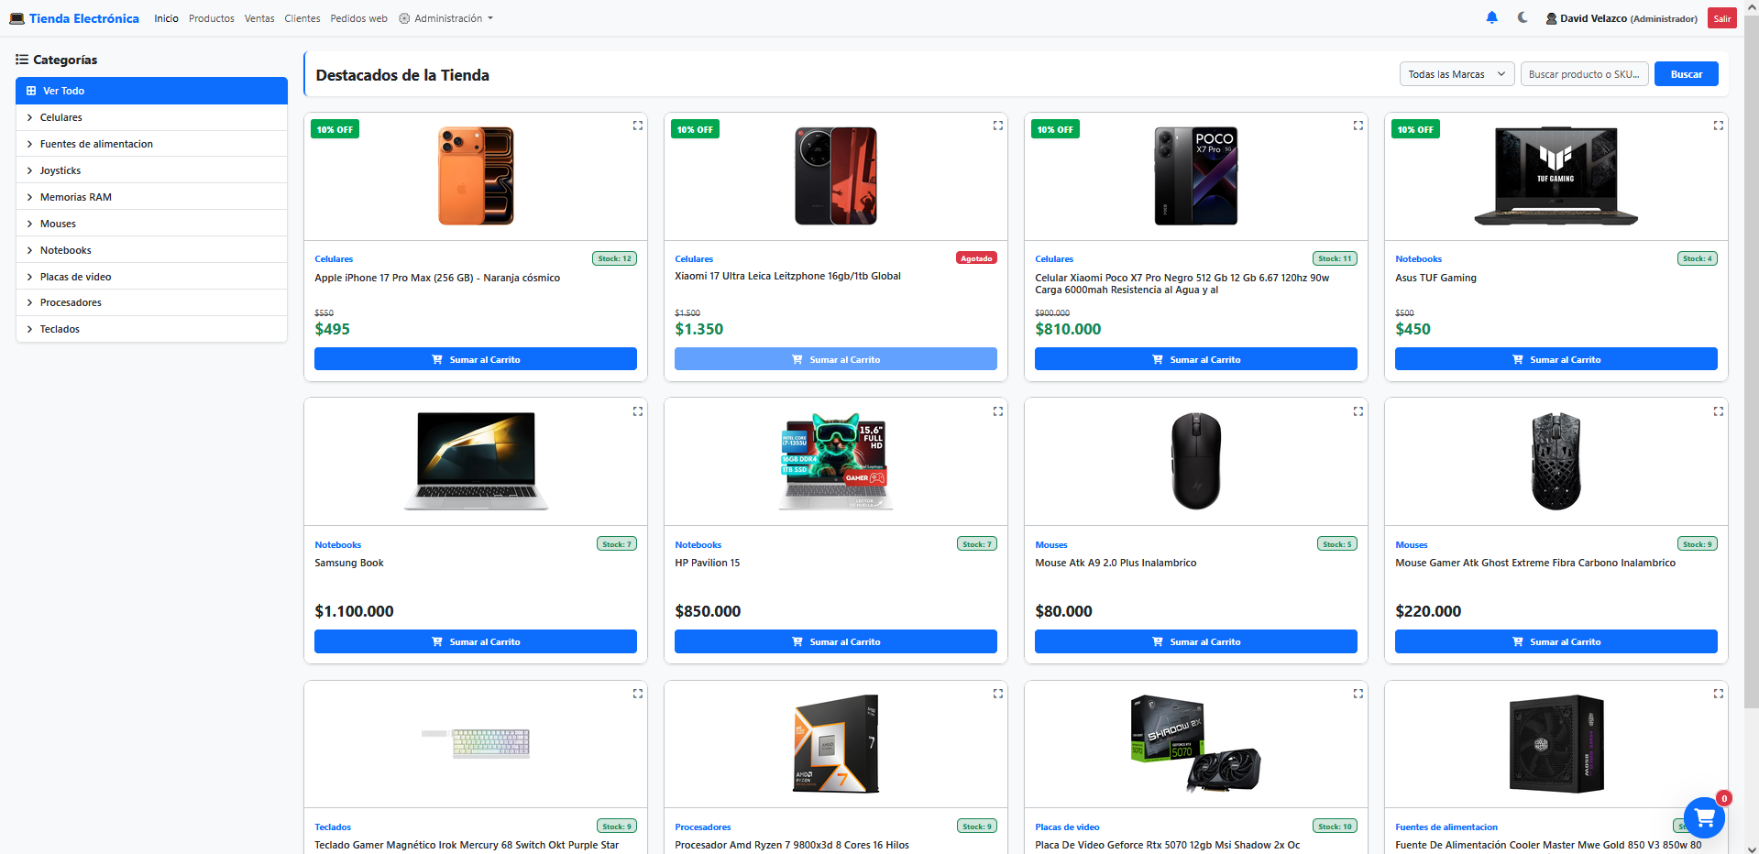Expand the Teclados category in sidebar

tap(151, 329)
